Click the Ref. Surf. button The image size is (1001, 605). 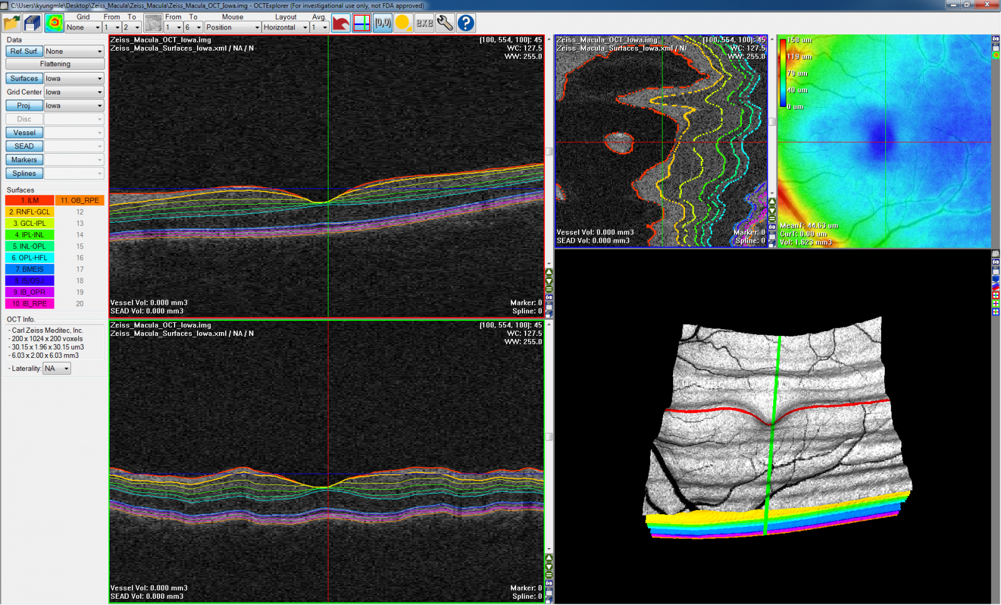click(24, 51)
